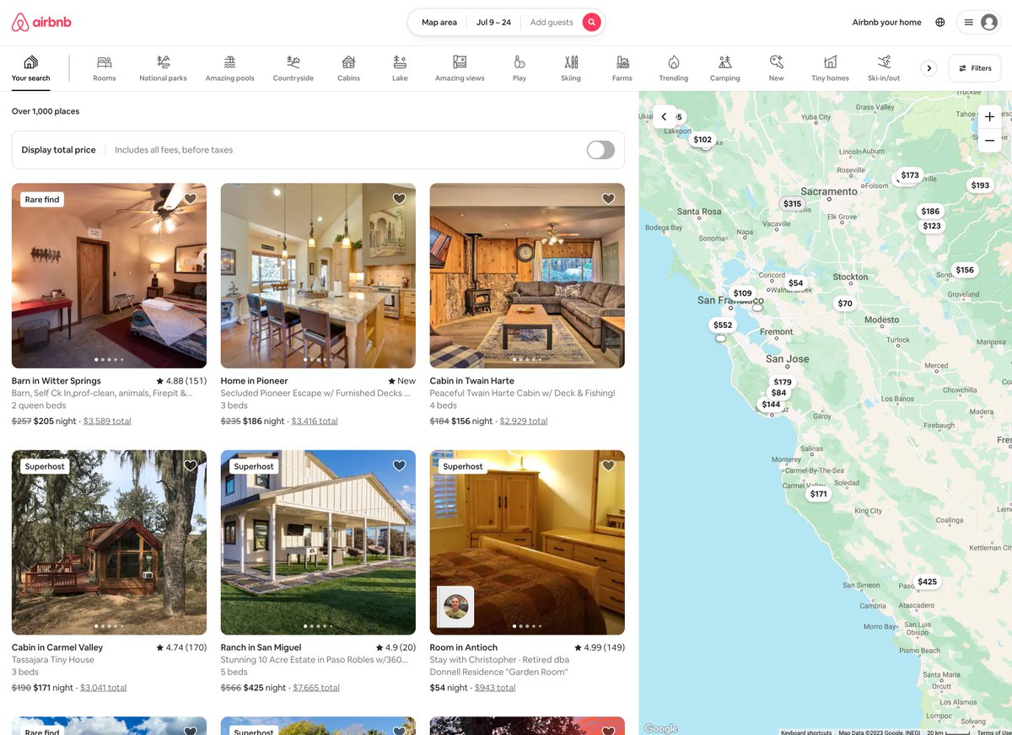Select the National parks category

coord(164,68)
